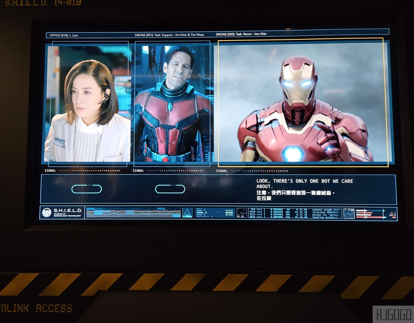Select DRONE [002] Recon - Iron Man header
The image size is (414, 323).
coord(241,34)
